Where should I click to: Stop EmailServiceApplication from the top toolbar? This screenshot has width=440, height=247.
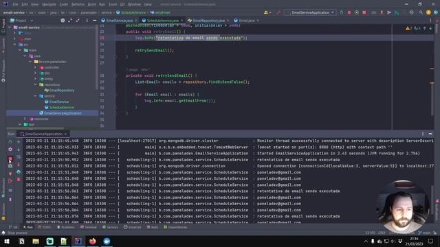coord(364,12)
